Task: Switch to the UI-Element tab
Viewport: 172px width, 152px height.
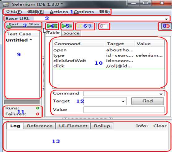Action: click(73, 126)
